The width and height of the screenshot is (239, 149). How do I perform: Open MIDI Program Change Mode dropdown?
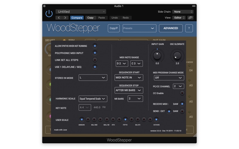pyautogui.click(x=169, y=78)
